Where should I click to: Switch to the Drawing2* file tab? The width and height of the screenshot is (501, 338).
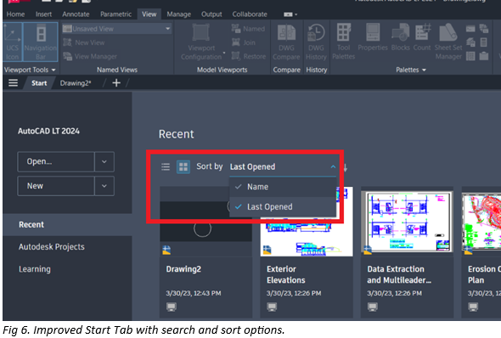pyautogui.click(x=76, y=83)
